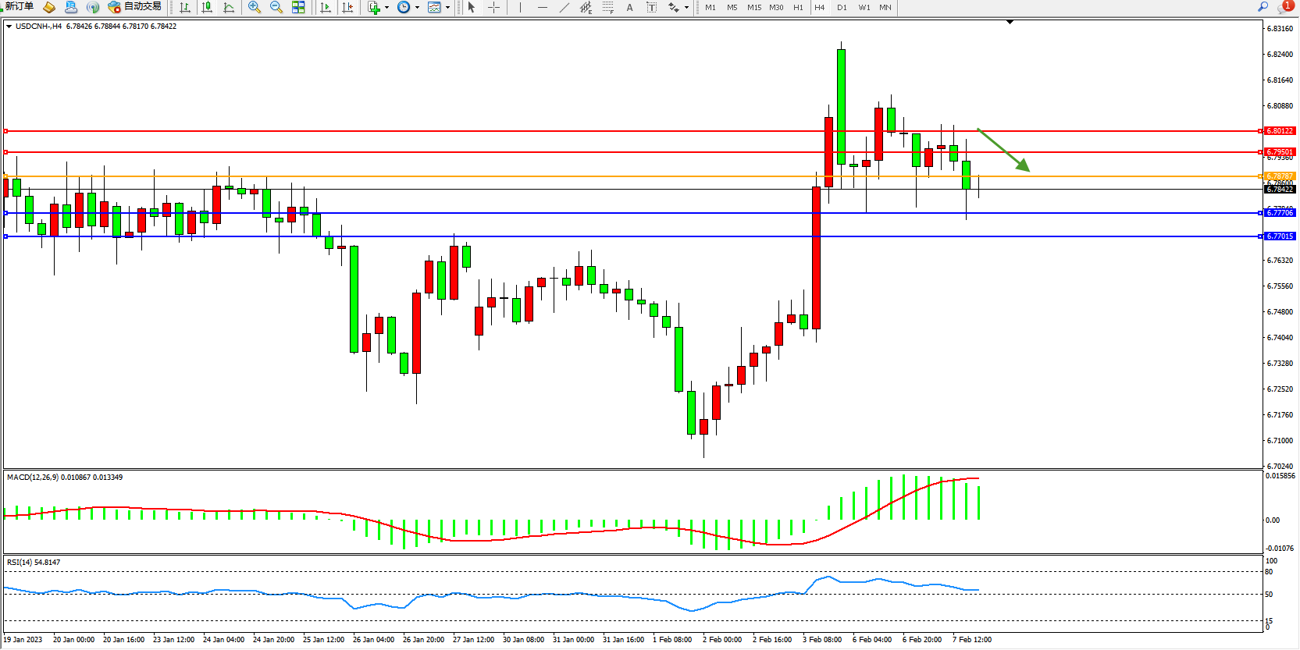Image resolution: width=1300 pixels, height=650 pixels.
Task: Select the trendline drawing tool
Action: 565,7
